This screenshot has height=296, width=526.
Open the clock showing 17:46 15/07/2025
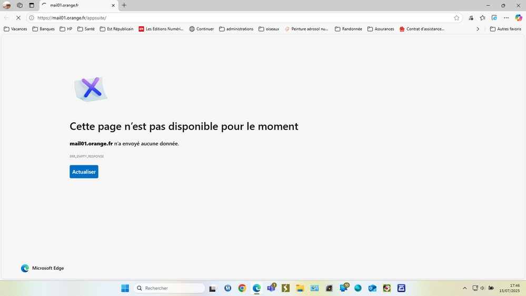pyautogui.click(x=510, y=288)
